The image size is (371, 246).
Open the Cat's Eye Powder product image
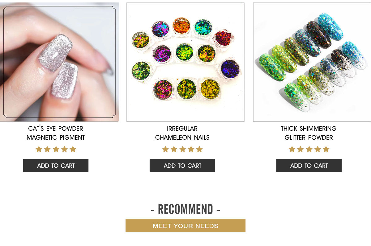pyautogui.click(x=59, y=62)
